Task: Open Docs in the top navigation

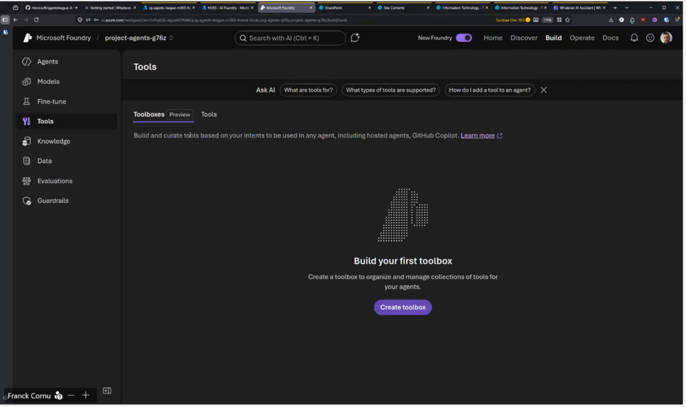Action: point(610,38)
